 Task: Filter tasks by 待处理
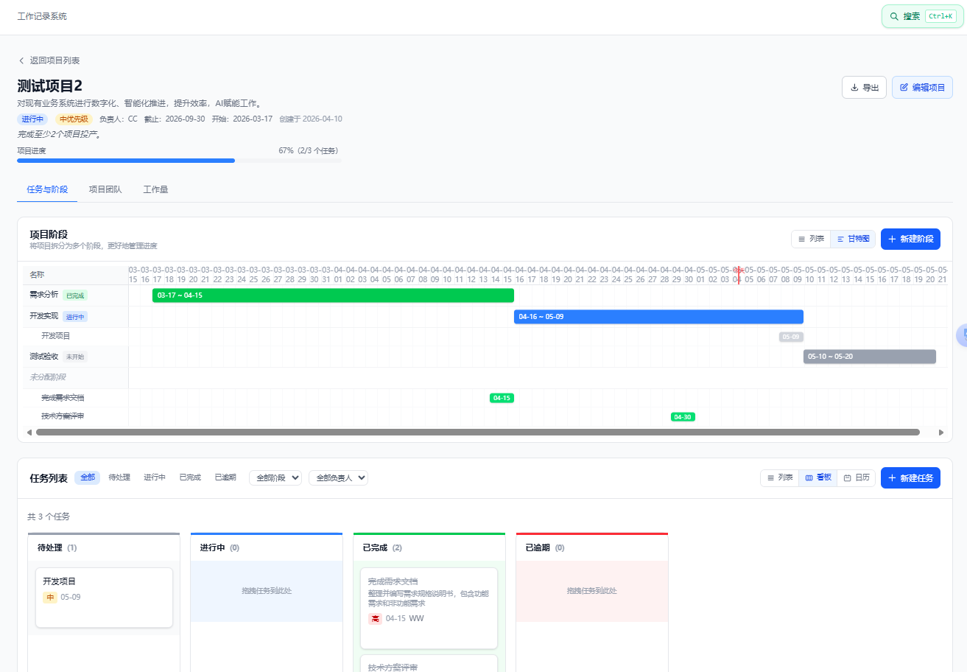[119, 477]
